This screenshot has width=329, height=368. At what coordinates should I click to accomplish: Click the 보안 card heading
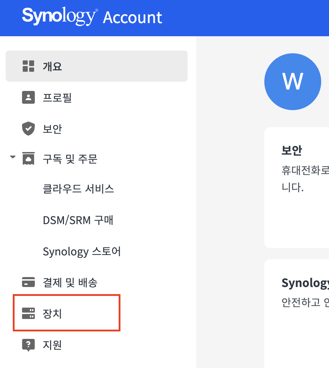click(292, 150)
